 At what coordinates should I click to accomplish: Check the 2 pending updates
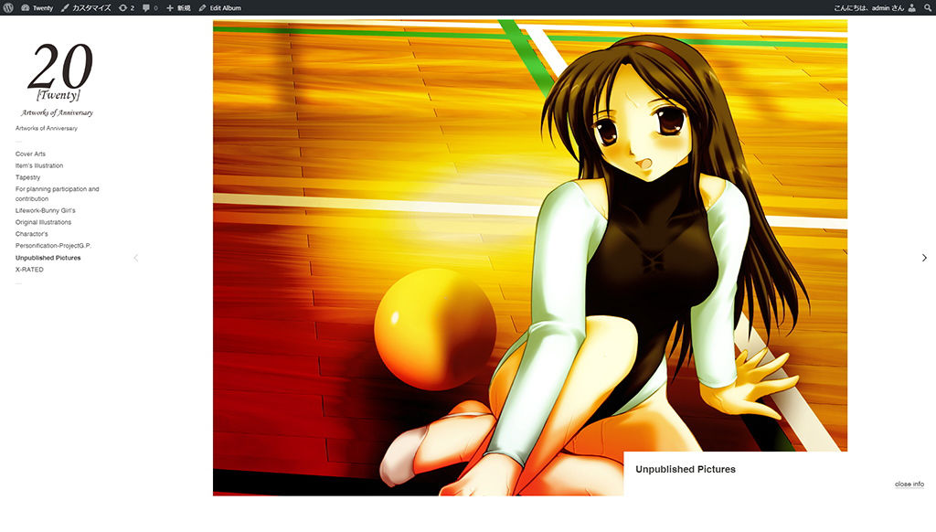(126, 7)
